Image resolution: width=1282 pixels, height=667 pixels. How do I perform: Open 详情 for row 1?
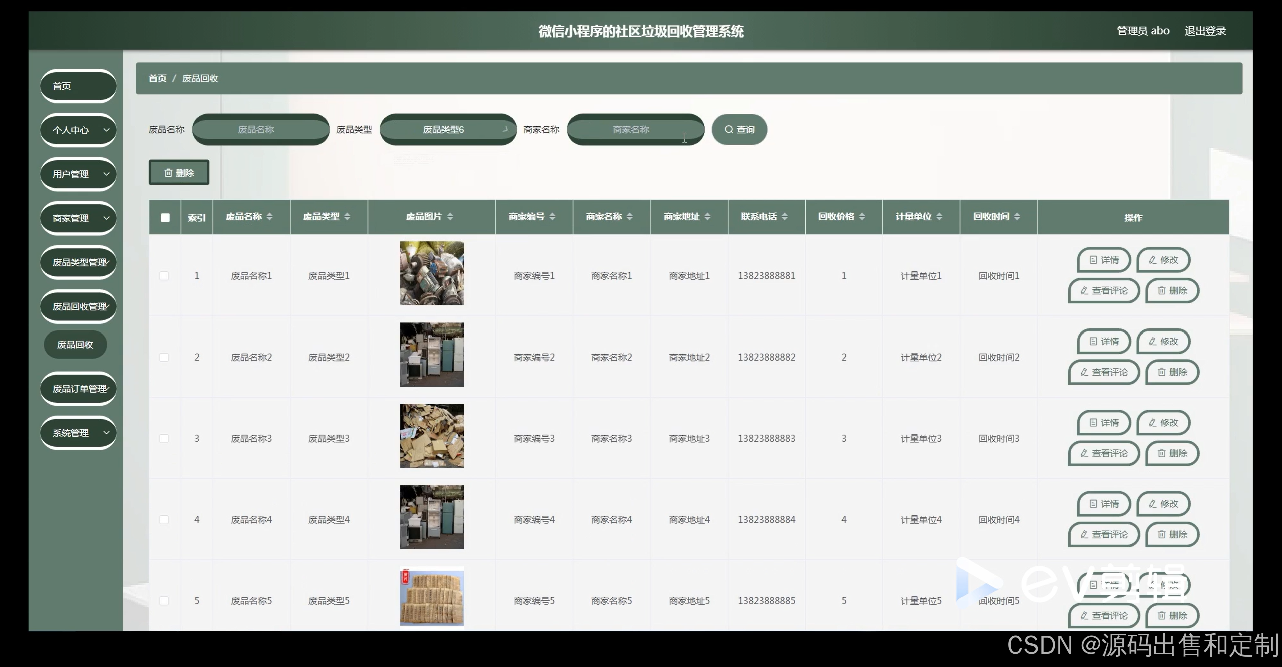coord(1104,260)
